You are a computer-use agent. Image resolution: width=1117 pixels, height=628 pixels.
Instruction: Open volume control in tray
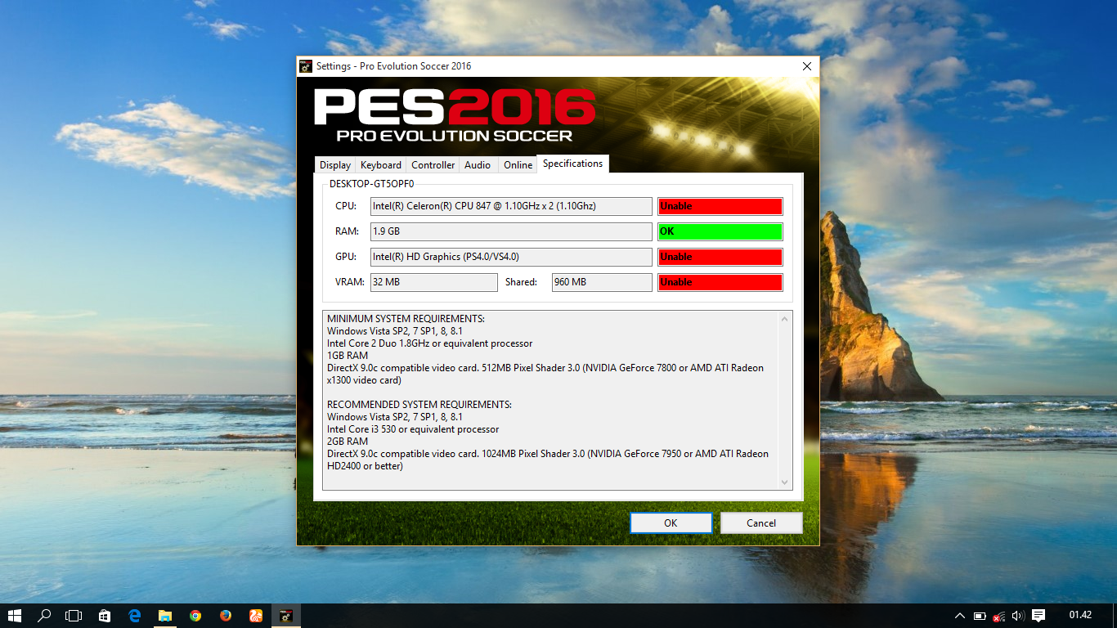pyautogui.click(x=1018, y=616)
